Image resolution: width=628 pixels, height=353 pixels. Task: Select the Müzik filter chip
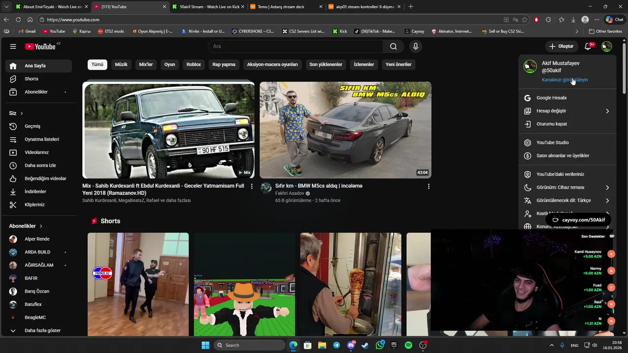[x=121, y=64]
